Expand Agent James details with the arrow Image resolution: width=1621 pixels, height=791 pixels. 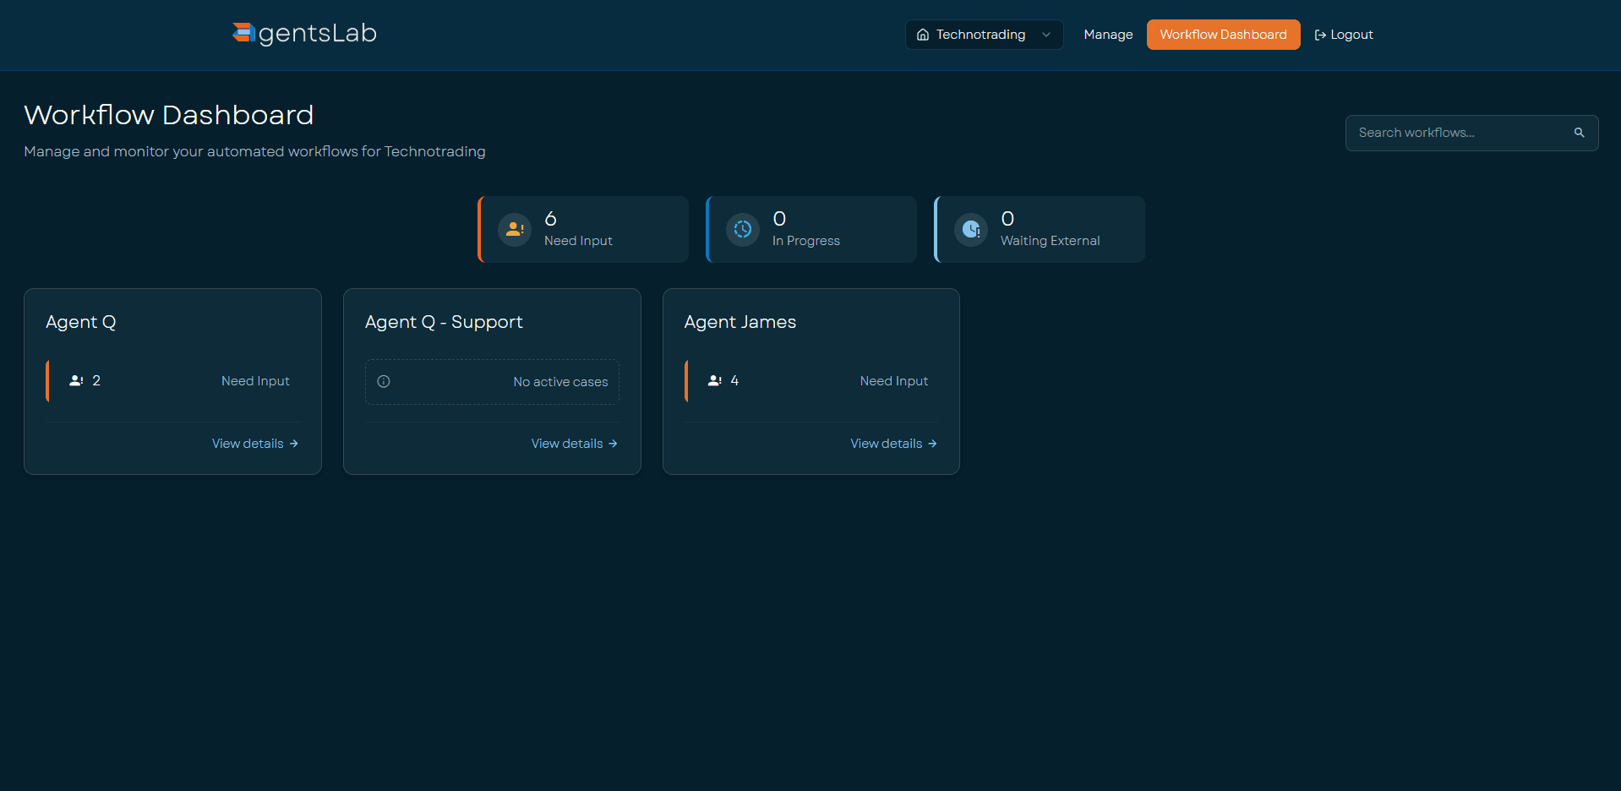[932, 443]
